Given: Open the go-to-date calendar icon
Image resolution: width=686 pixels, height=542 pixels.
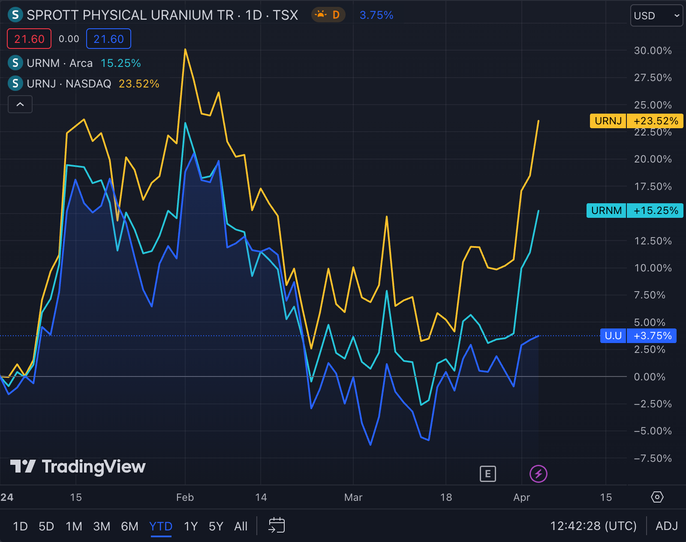Looking at the screenshot, I should click(277, 525).
